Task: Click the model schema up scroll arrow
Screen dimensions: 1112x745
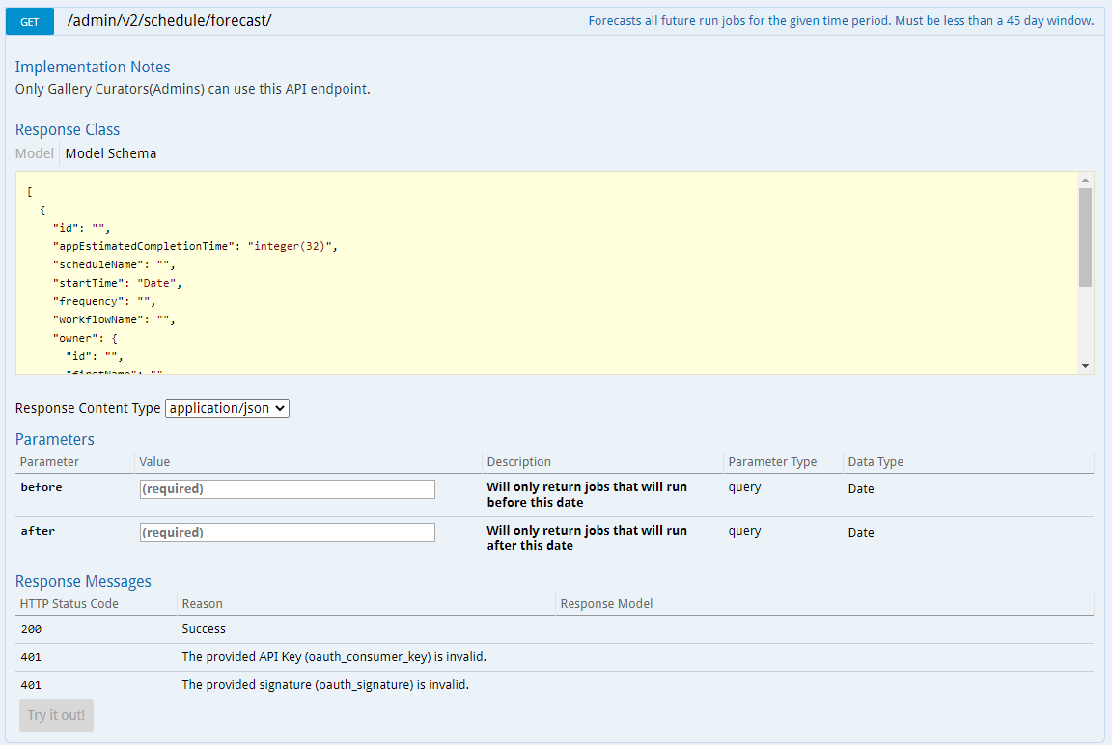Action: click(x=1087, y=181)
